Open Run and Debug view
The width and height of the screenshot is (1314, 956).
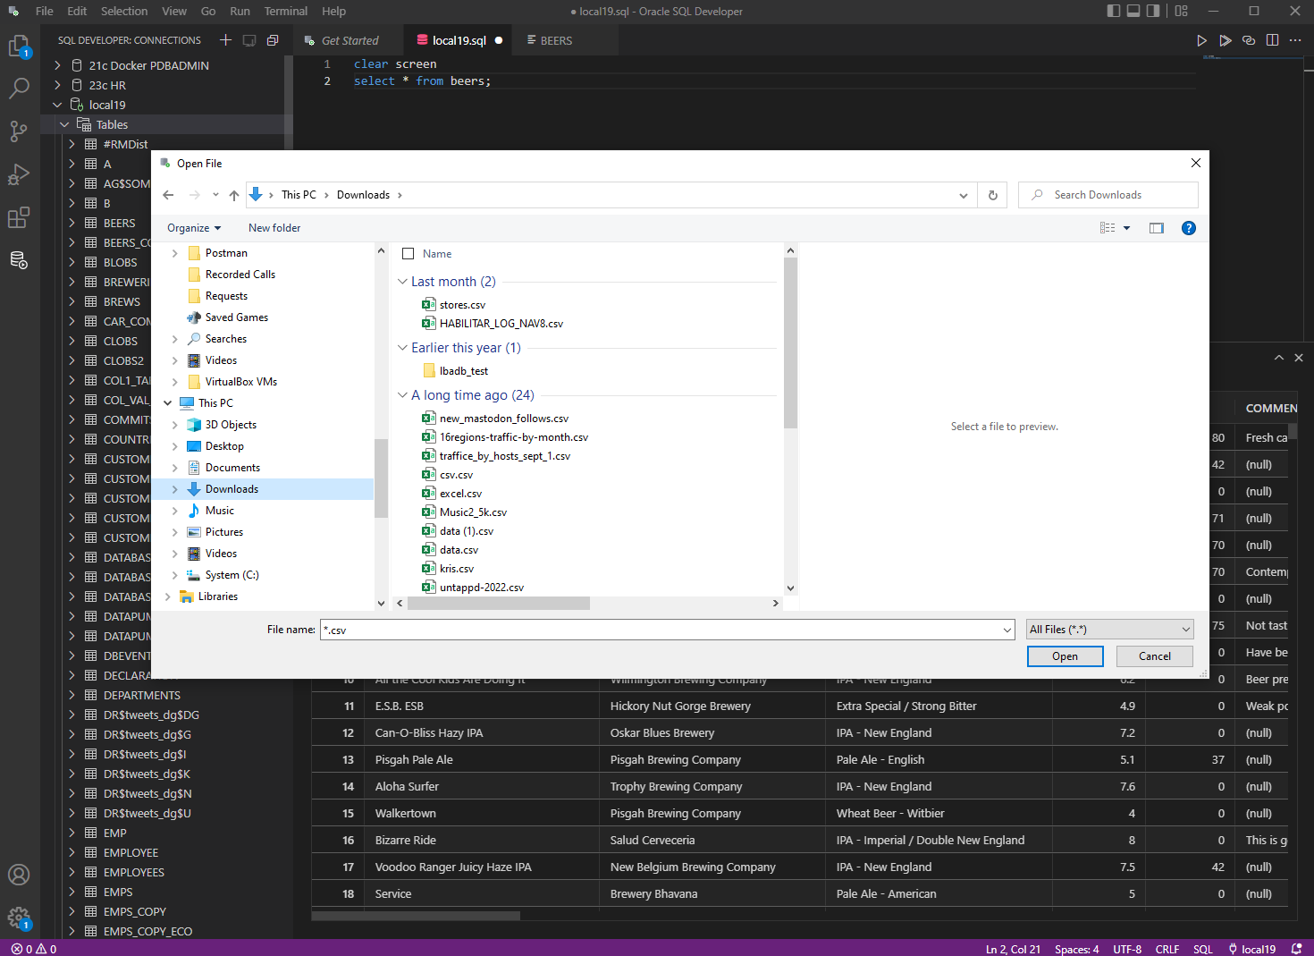19,174
